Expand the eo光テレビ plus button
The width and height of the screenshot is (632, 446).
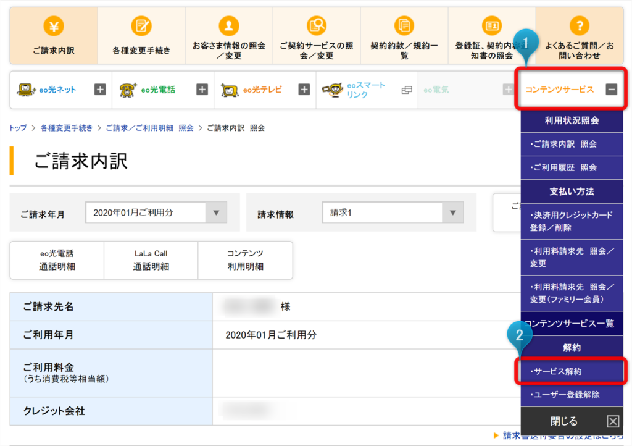304,90
